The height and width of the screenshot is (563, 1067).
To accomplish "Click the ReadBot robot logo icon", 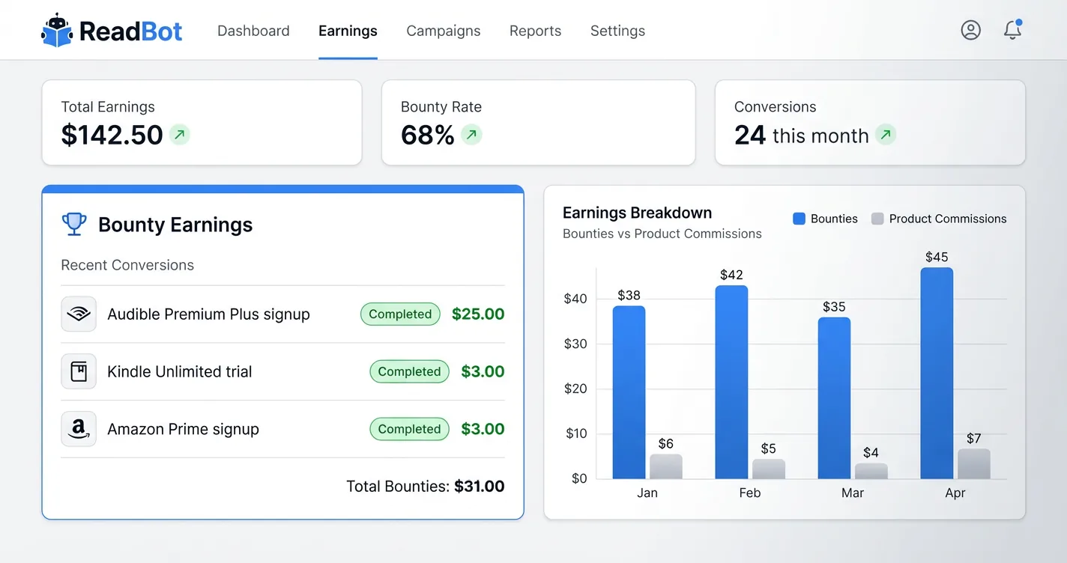I will tap(55, 29).
